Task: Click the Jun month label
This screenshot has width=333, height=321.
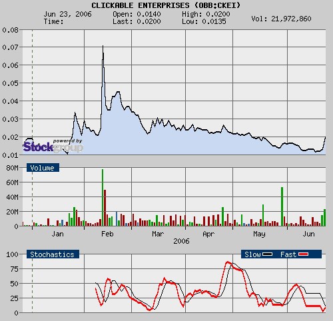Action: click(308, 234)
